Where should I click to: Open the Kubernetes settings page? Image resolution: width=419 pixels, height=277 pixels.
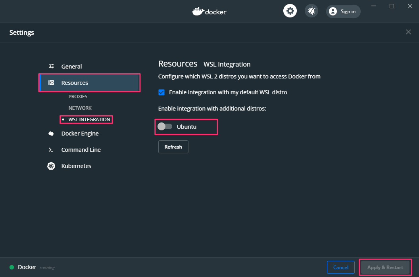(x=76, y=166)
